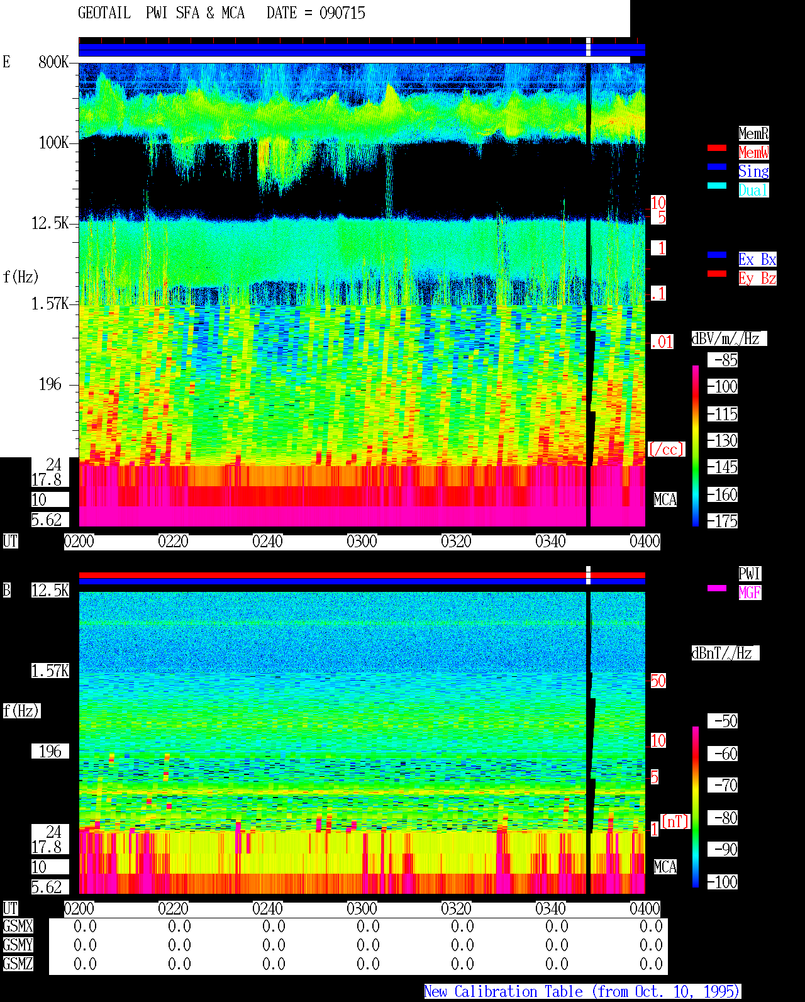Click the magenta MGF legend swatch
Screen dimensions: 805x1002
click(717, 588)
